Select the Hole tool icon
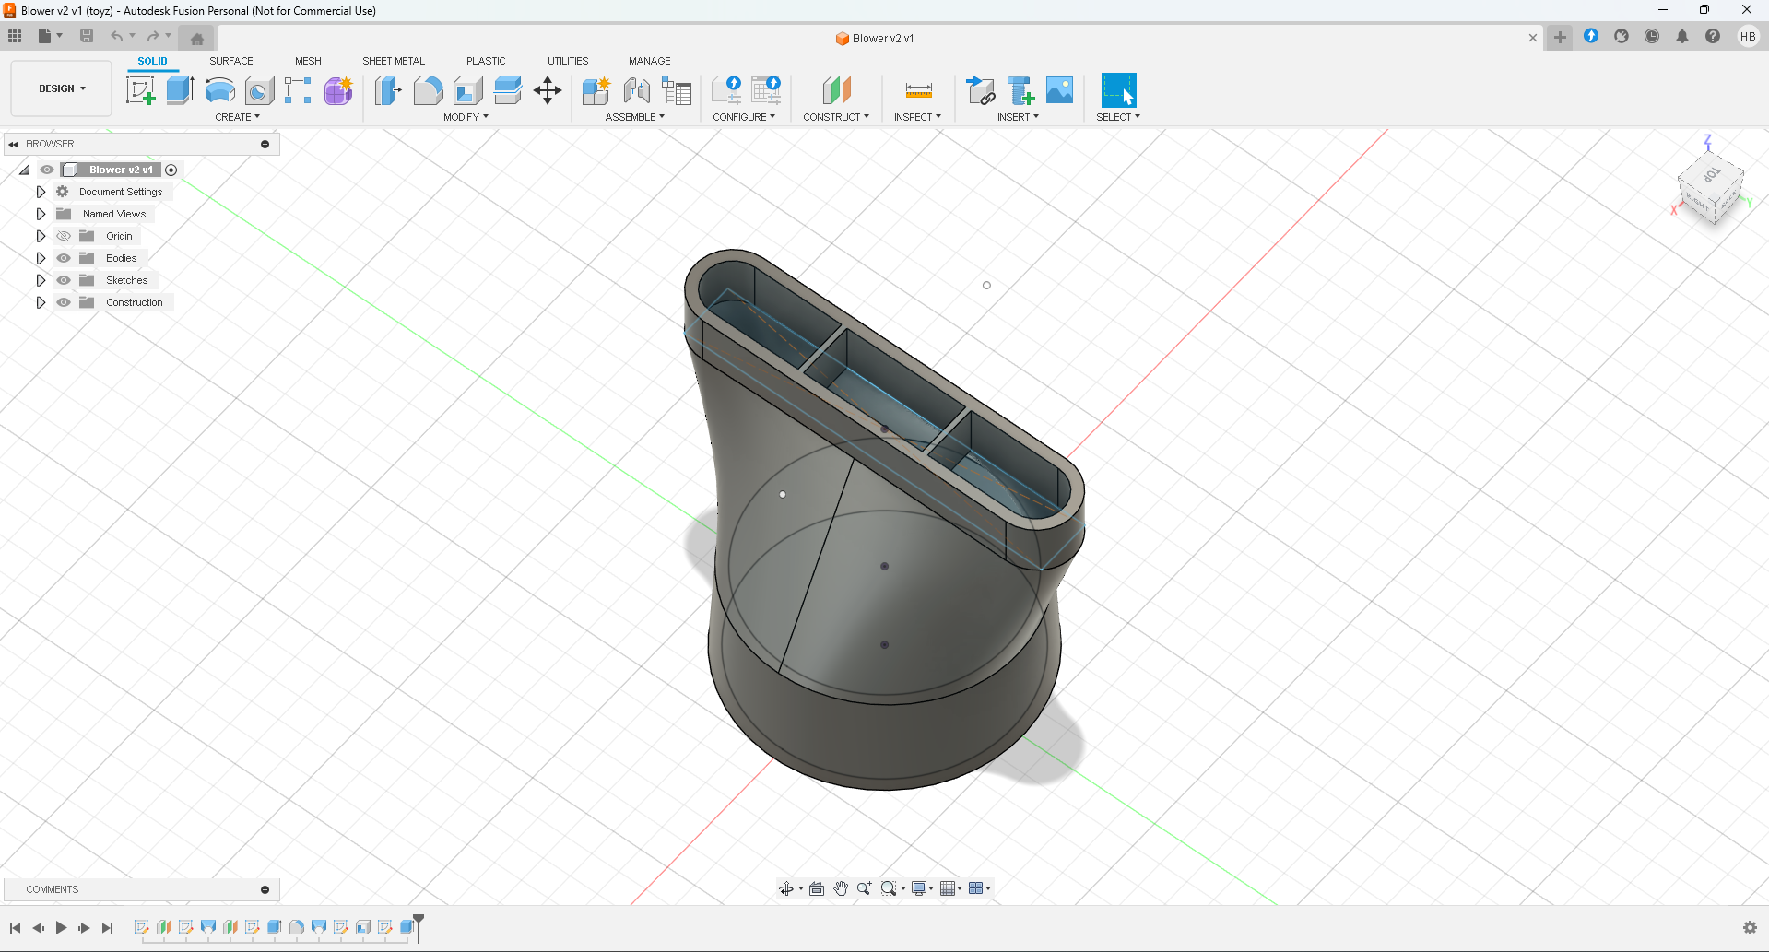The width and height of the screenshot is (1769, 952). [259, 90]
